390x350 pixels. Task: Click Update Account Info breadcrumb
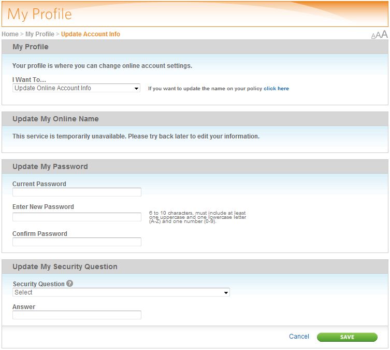tap(91, 34)
